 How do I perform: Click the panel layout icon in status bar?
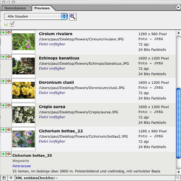(x=4, y=178)
